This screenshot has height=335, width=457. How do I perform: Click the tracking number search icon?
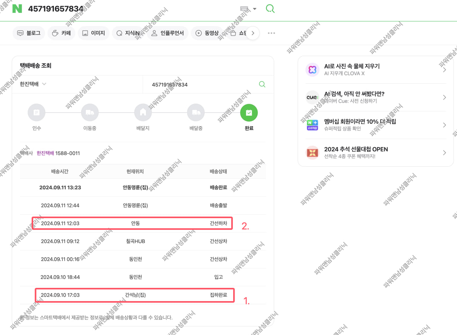(262, 84)
